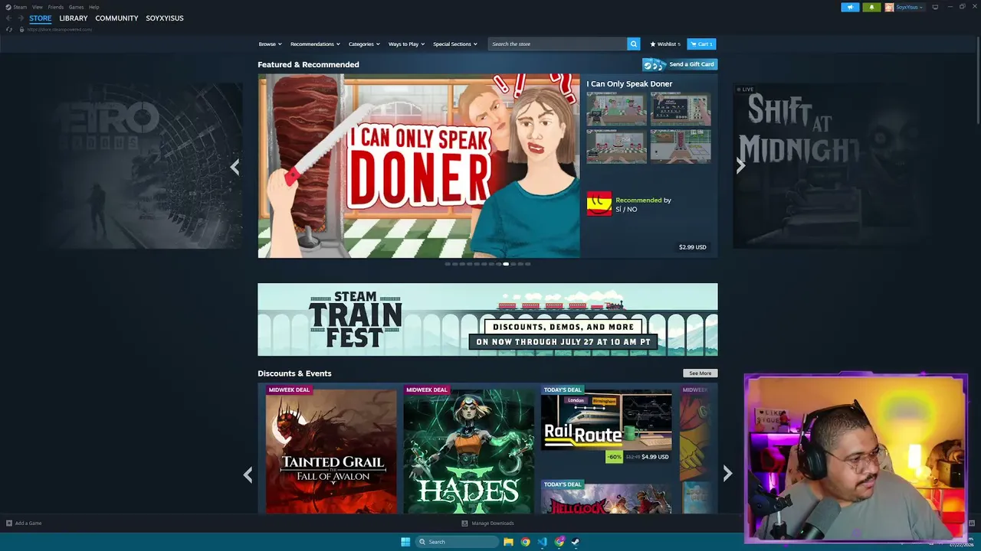Switch to the COMMUNITY tab
The height and width of the screenshot is (551, 981).
point(116,18)
